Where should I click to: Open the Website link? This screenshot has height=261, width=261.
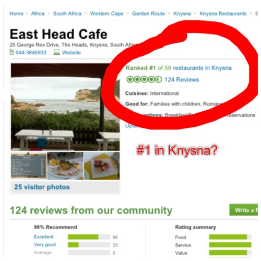72,53
